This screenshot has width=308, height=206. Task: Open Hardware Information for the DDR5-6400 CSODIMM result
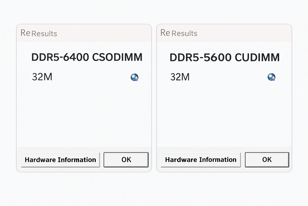pos(60,160)
